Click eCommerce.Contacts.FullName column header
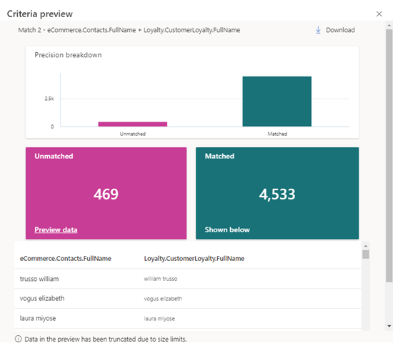Image resolution: width=393 pixels, height=346 pixels. (66, 259)
